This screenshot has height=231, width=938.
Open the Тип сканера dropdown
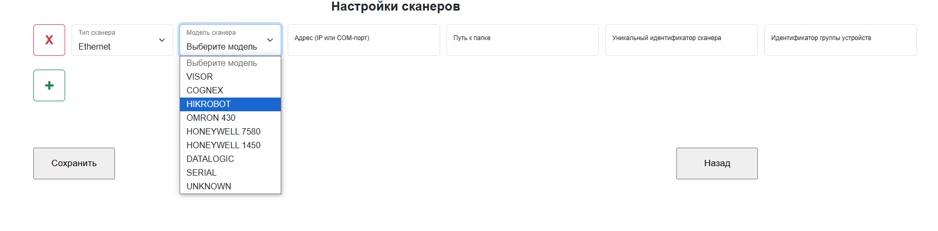coord(122,40)
